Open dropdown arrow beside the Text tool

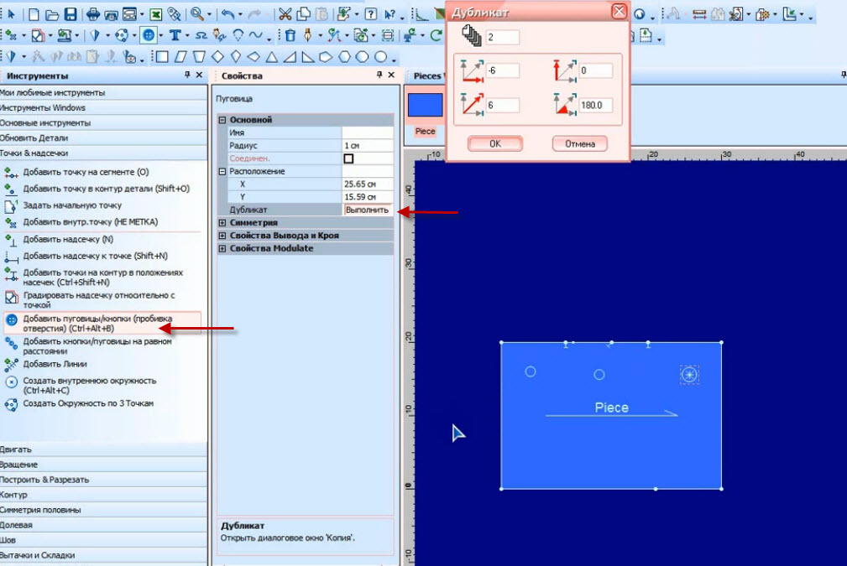[x=187, y=37]
